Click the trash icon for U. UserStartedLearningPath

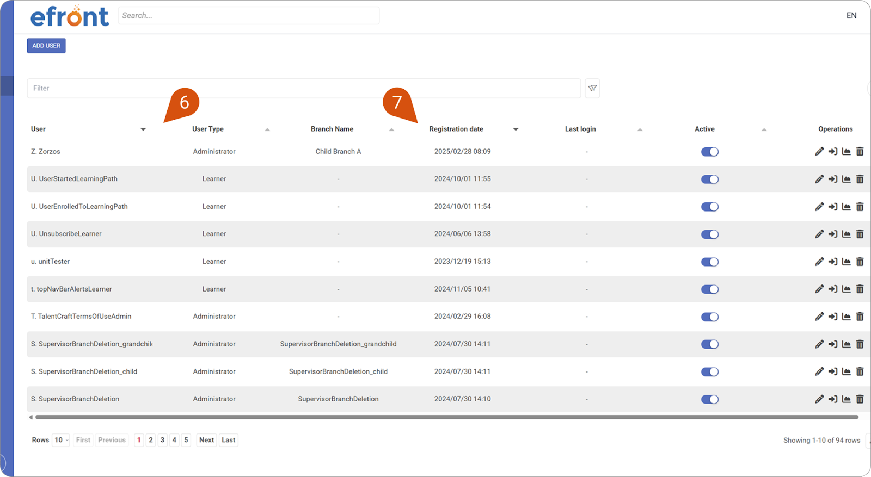(860, 179)
